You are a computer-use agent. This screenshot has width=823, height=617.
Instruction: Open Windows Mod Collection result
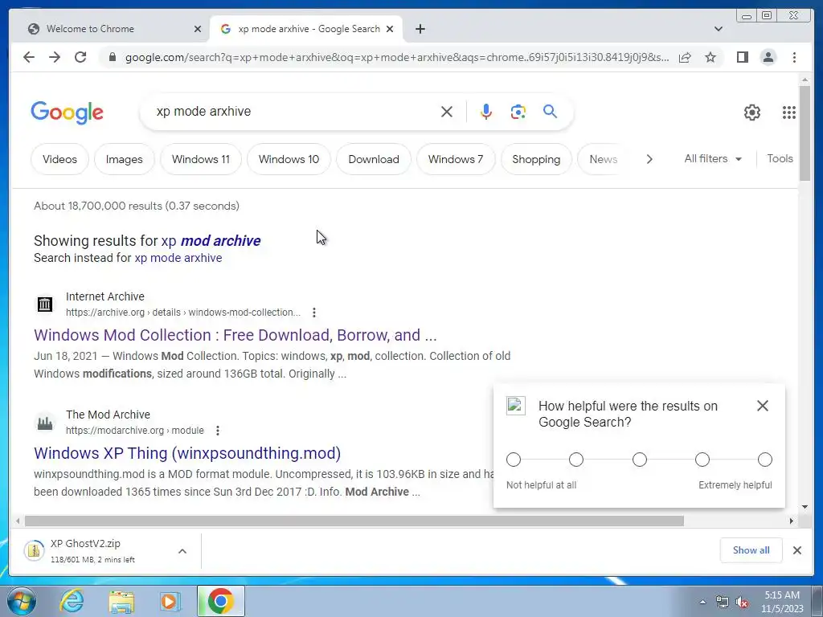tap(235, 335)
